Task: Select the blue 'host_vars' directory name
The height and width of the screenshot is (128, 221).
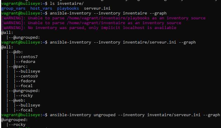Action: 41,8
